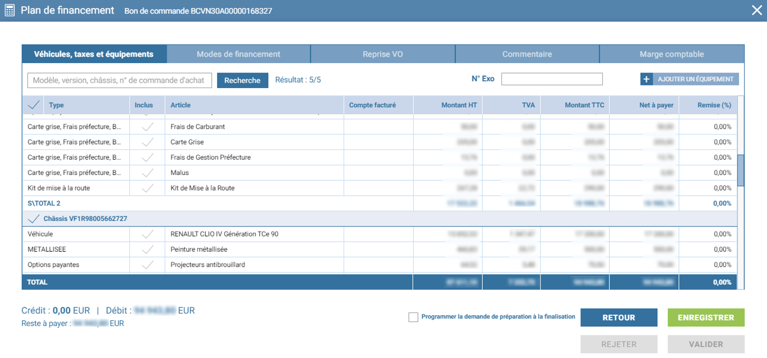
Task: Toggle Inclus check for Frais de Carburant
Action: tap(147, 127)
